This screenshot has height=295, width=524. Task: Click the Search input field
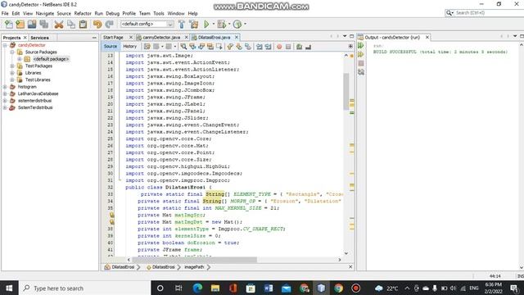(x=489, y=13)
